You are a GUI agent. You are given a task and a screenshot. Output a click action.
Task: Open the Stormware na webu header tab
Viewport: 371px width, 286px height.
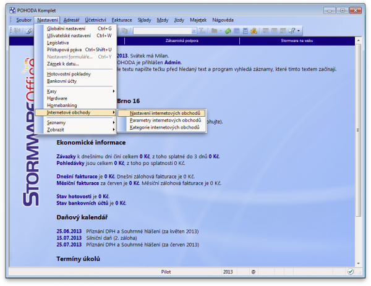pyautogui.click(x=297, y=41)
